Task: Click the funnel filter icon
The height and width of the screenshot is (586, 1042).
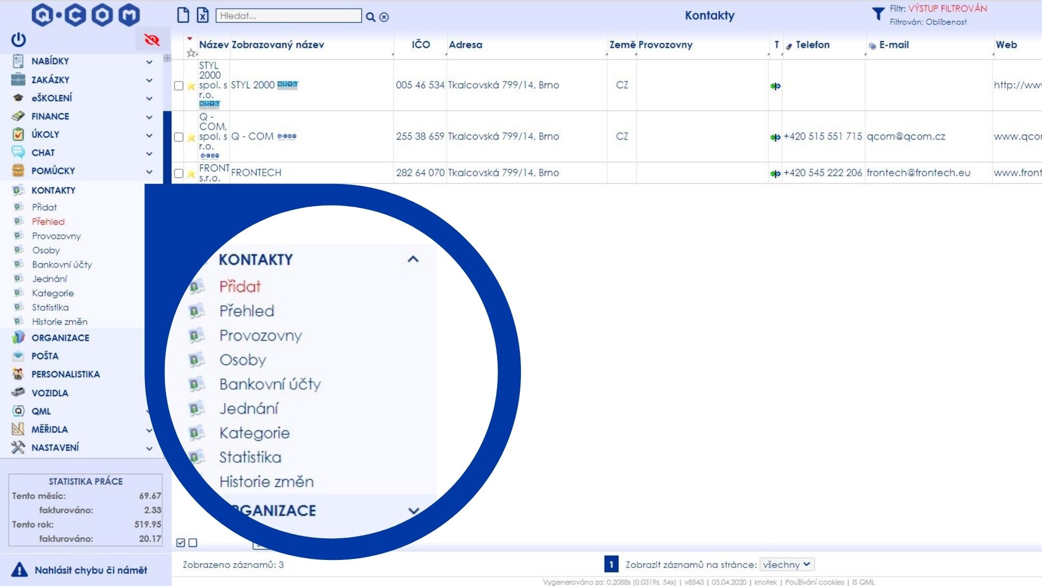Action: (x=878, y=14)
